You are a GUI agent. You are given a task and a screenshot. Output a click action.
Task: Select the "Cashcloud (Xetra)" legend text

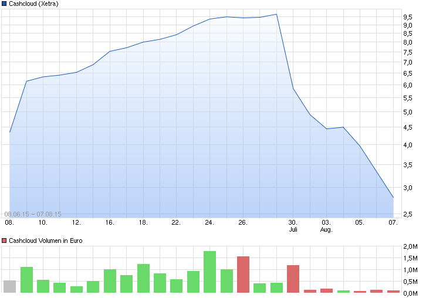[x=33, y=4]
